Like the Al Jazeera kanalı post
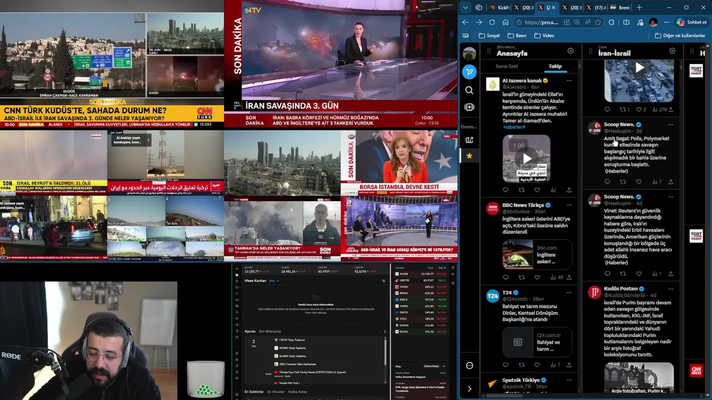712x400 pixels. click(537, 190)
